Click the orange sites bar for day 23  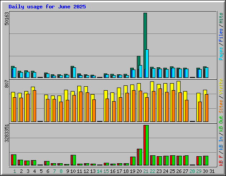point(160,105)
